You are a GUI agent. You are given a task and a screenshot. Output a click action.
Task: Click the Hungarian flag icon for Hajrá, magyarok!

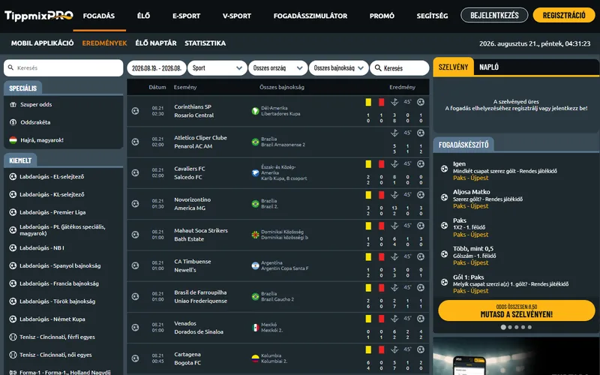(x=13, y=140)
